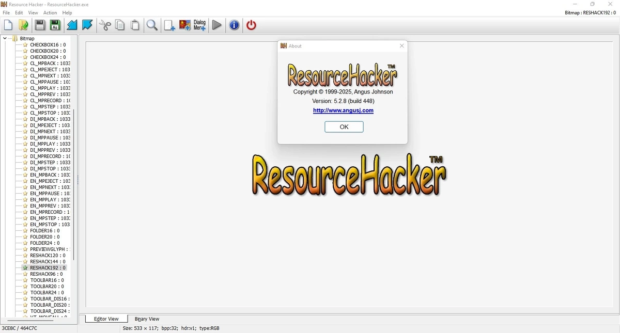Click status bar text 3CE8C / 464C7C

[19, 328]
